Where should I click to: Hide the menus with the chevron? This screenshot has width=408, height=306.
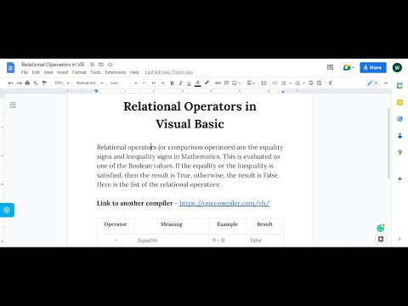(386, 83)
